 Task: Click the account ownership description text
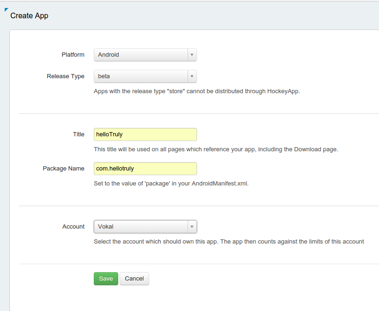coord(229,242)
